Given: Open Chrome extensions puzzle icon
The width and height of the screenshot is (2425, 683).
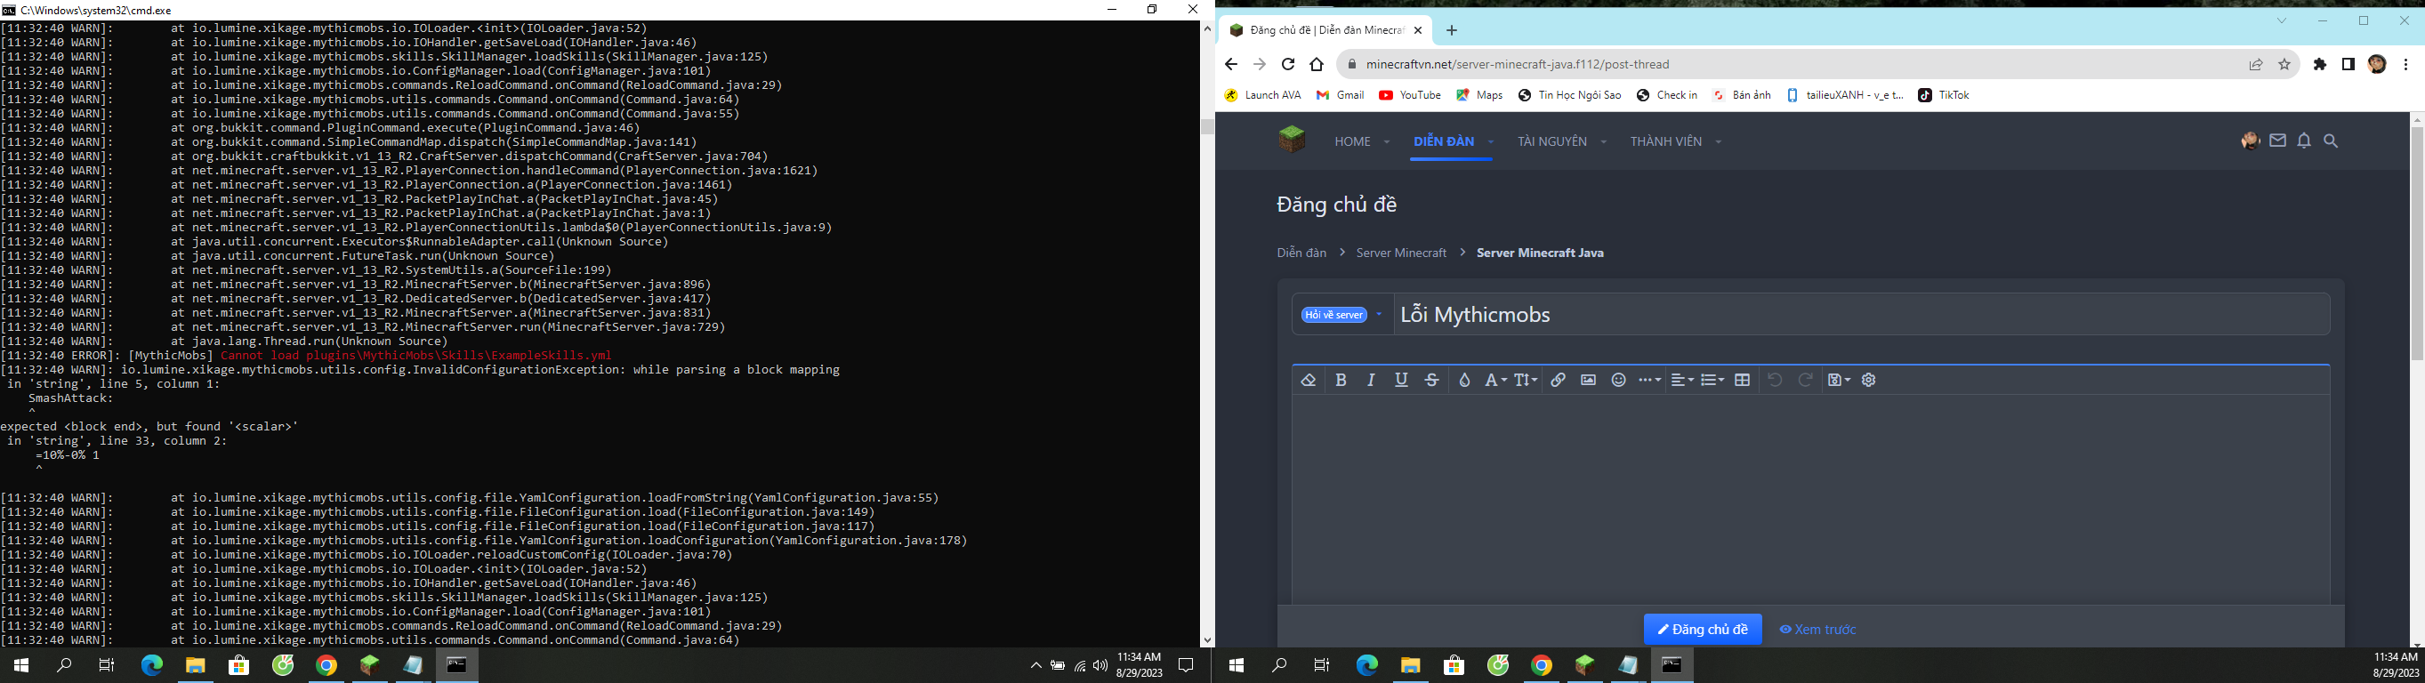Looking at the screenshot, I should point(2319,64).
